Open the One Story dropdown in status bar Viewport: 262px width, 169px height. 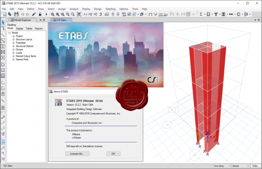tap(222, 166)
